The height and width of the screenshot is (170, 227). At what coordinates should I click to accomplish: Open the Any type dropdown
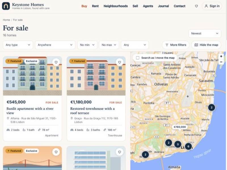(x=18, y=45)
